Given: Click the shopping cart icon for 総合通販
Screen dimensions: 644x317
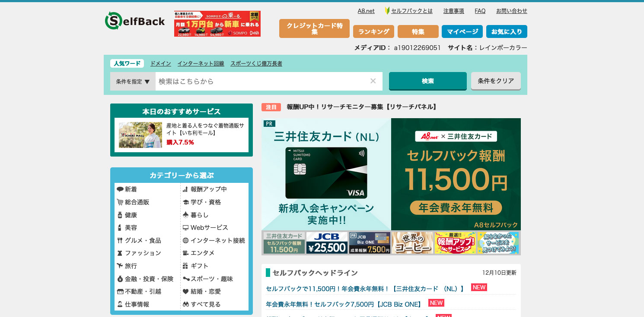Looking at the screenshot, I should 120,202.
